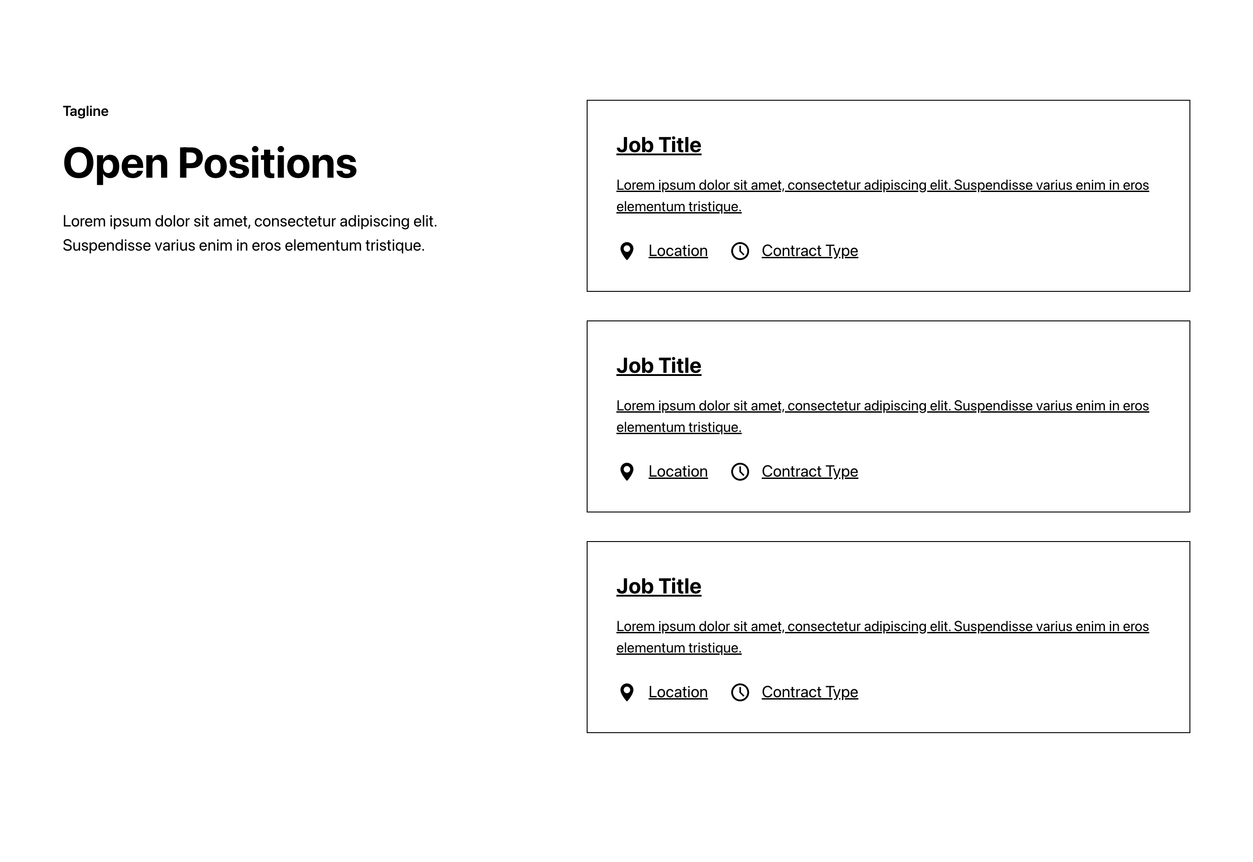Click the location pin icon in first job card
The image size is (1253, 862).
626,251
